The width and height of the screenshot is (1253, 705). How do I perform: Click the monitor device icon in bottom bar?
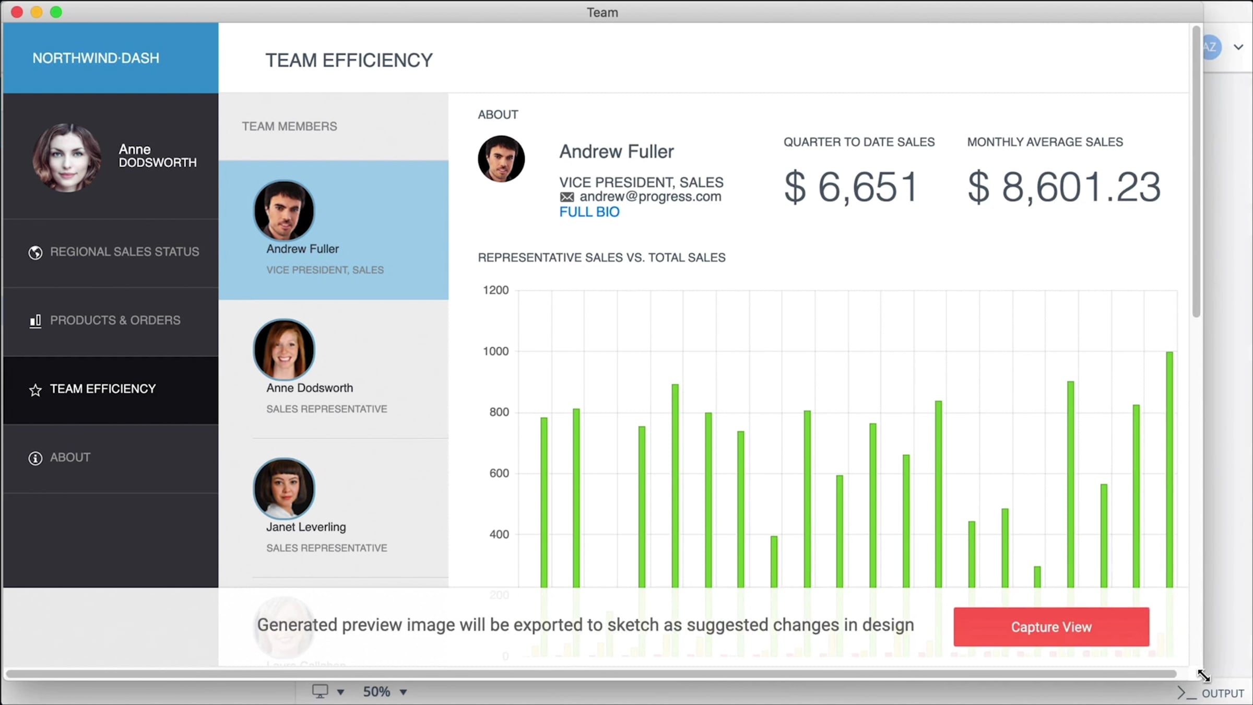[320, 691]
